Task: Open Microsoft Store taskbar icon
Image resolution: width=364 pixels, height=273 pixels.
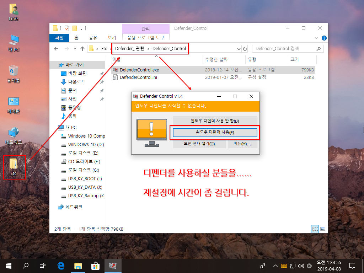Action: [95, 266]
